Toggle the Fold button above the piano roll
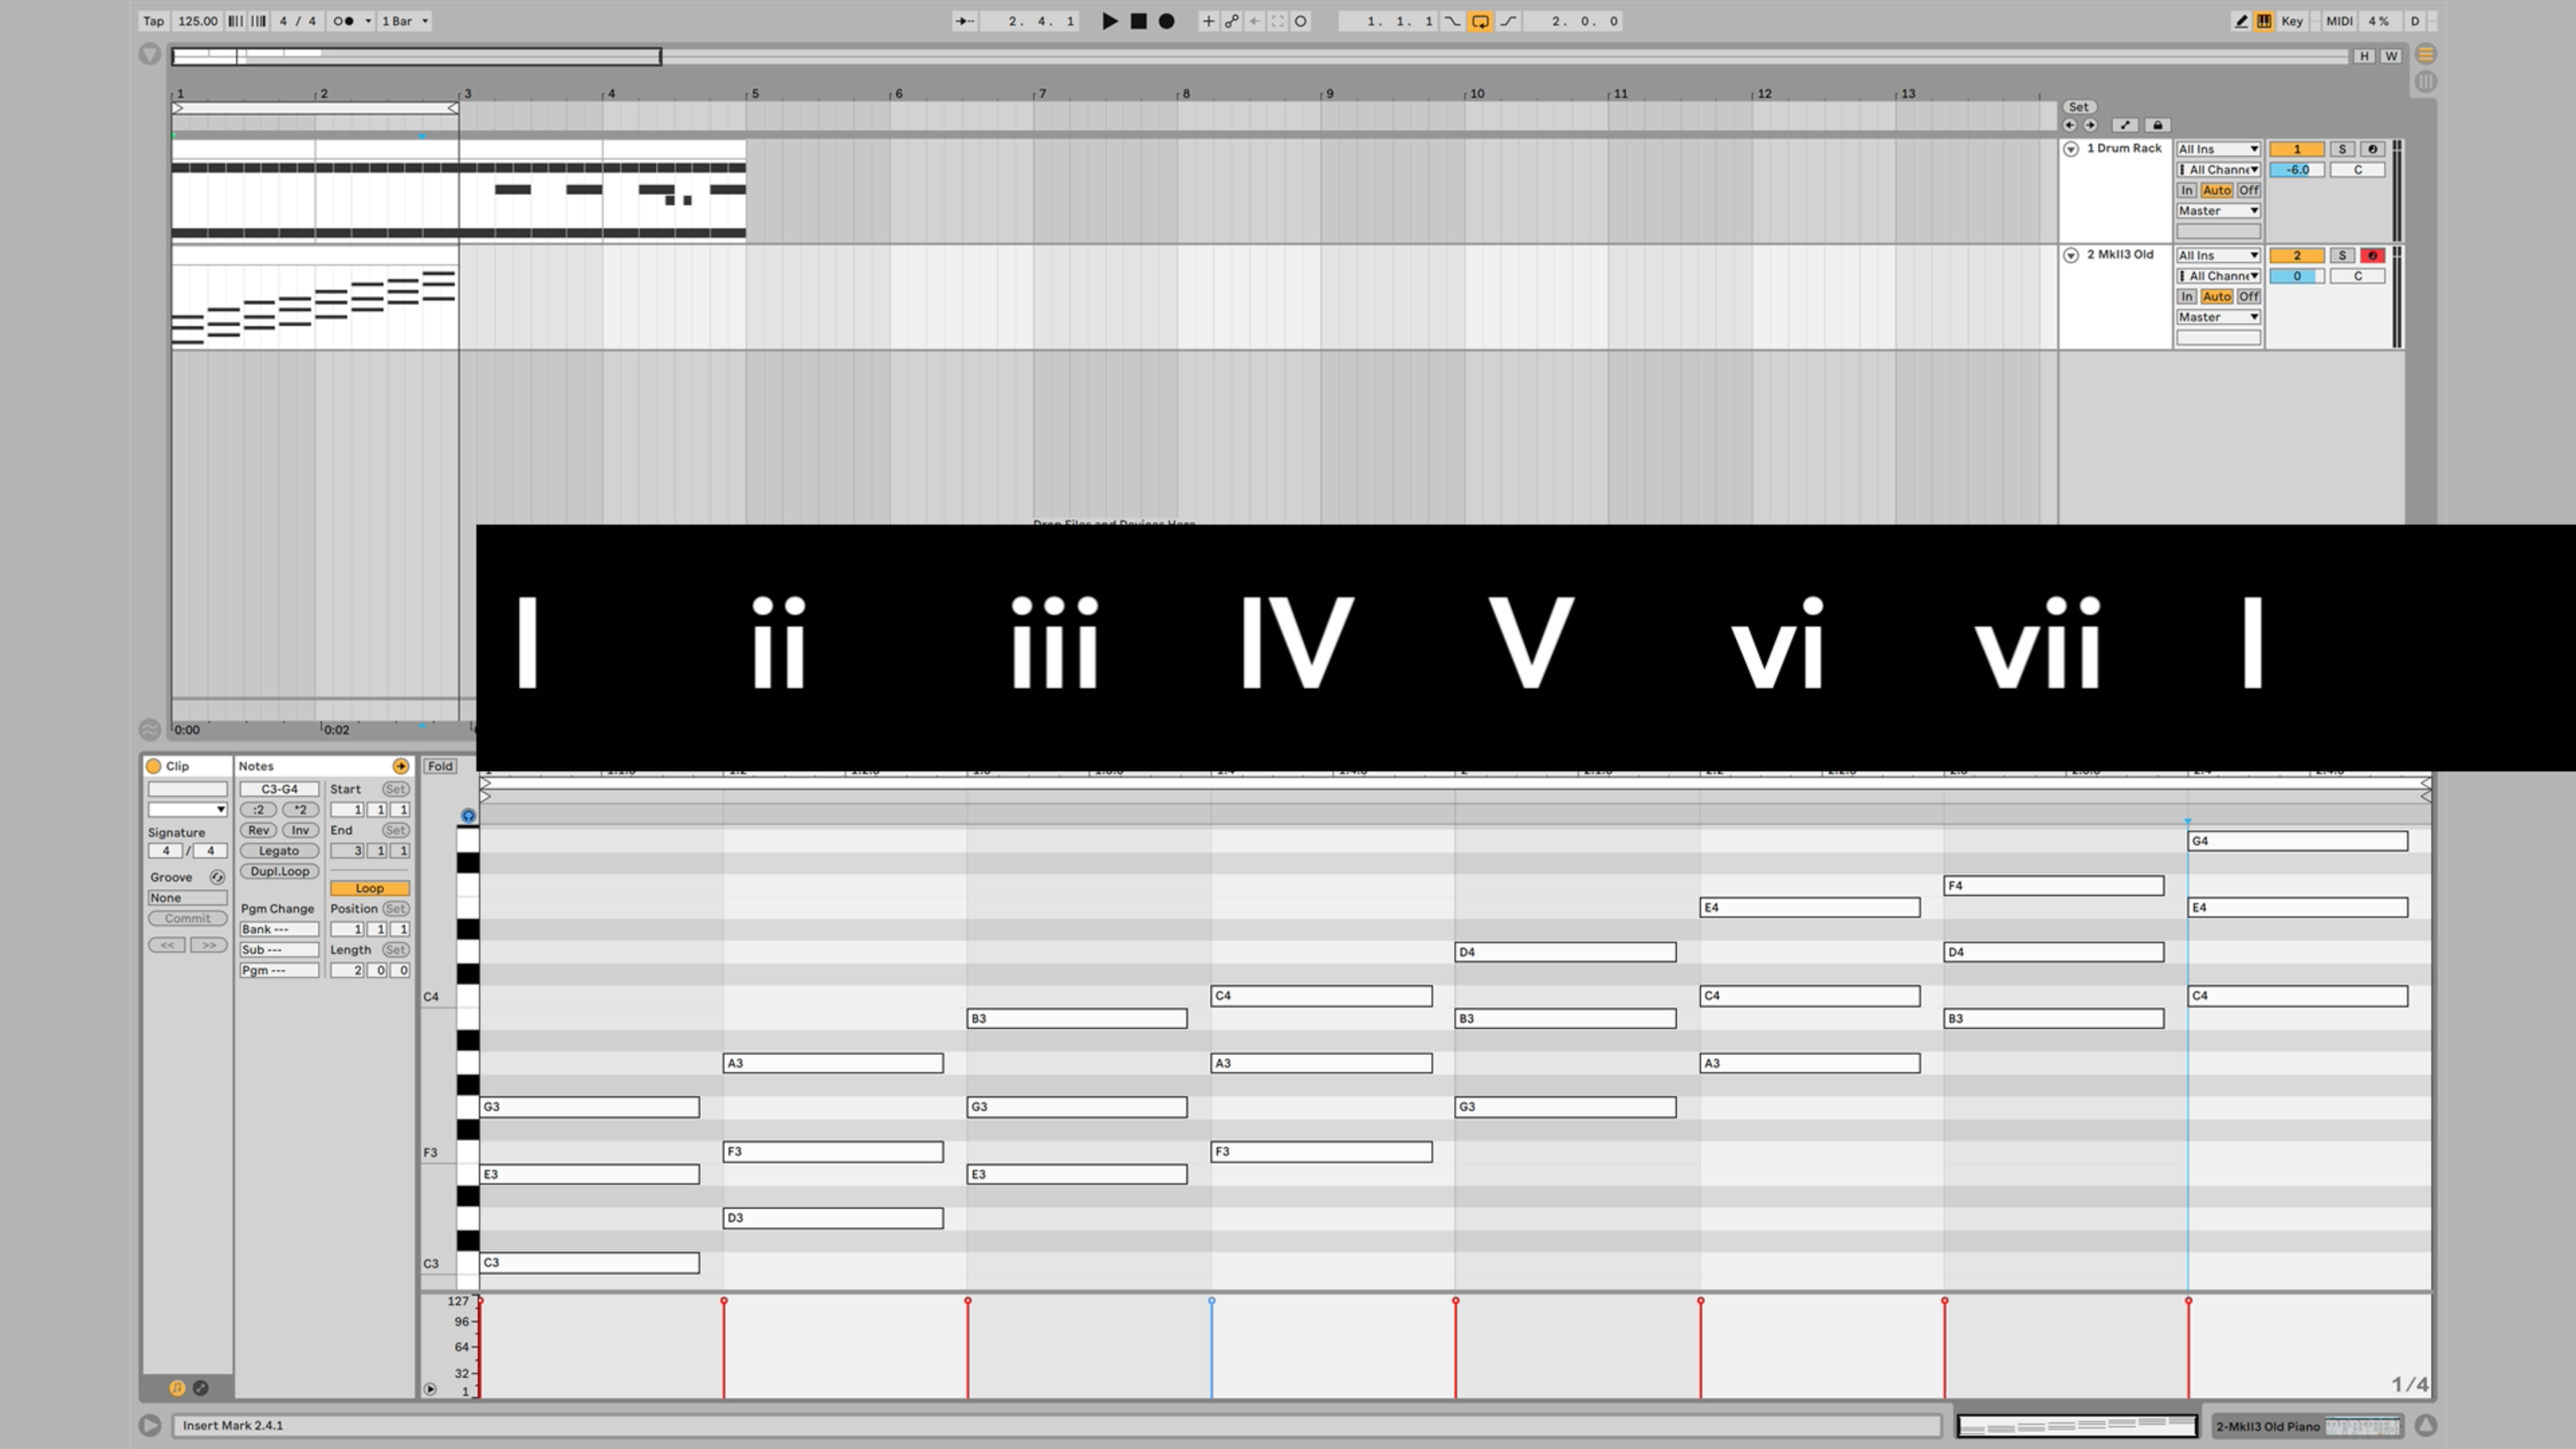The width and height of the screenshot is (2576, 1449). [440, 766]
